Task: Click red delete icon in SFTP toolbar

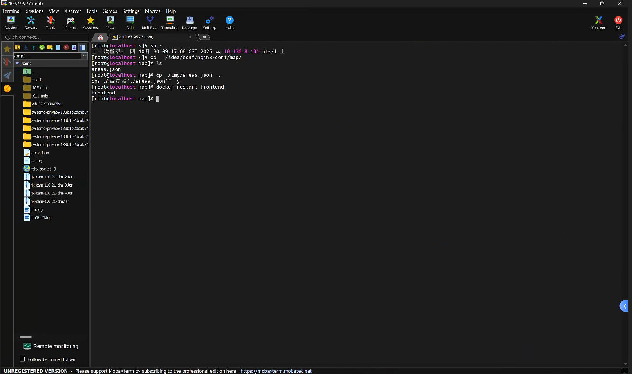Action: pos(66,47)
